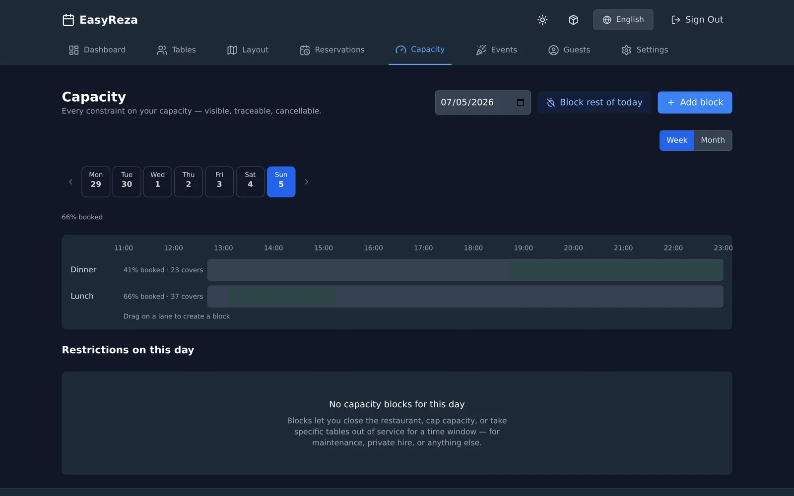Switch to Week view
The width and height of the screenshot is (794, 496).
[677, 140]
